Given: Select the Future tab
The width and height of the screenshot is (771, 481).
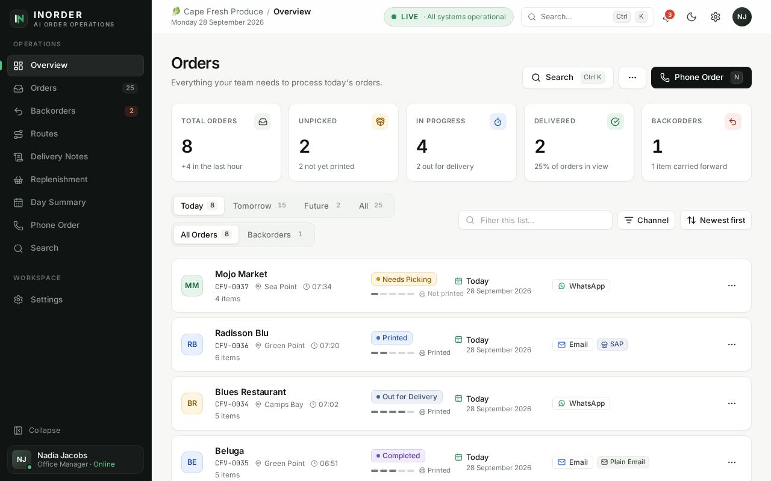Looking at the screenshot, I should [x=323, y=206].
